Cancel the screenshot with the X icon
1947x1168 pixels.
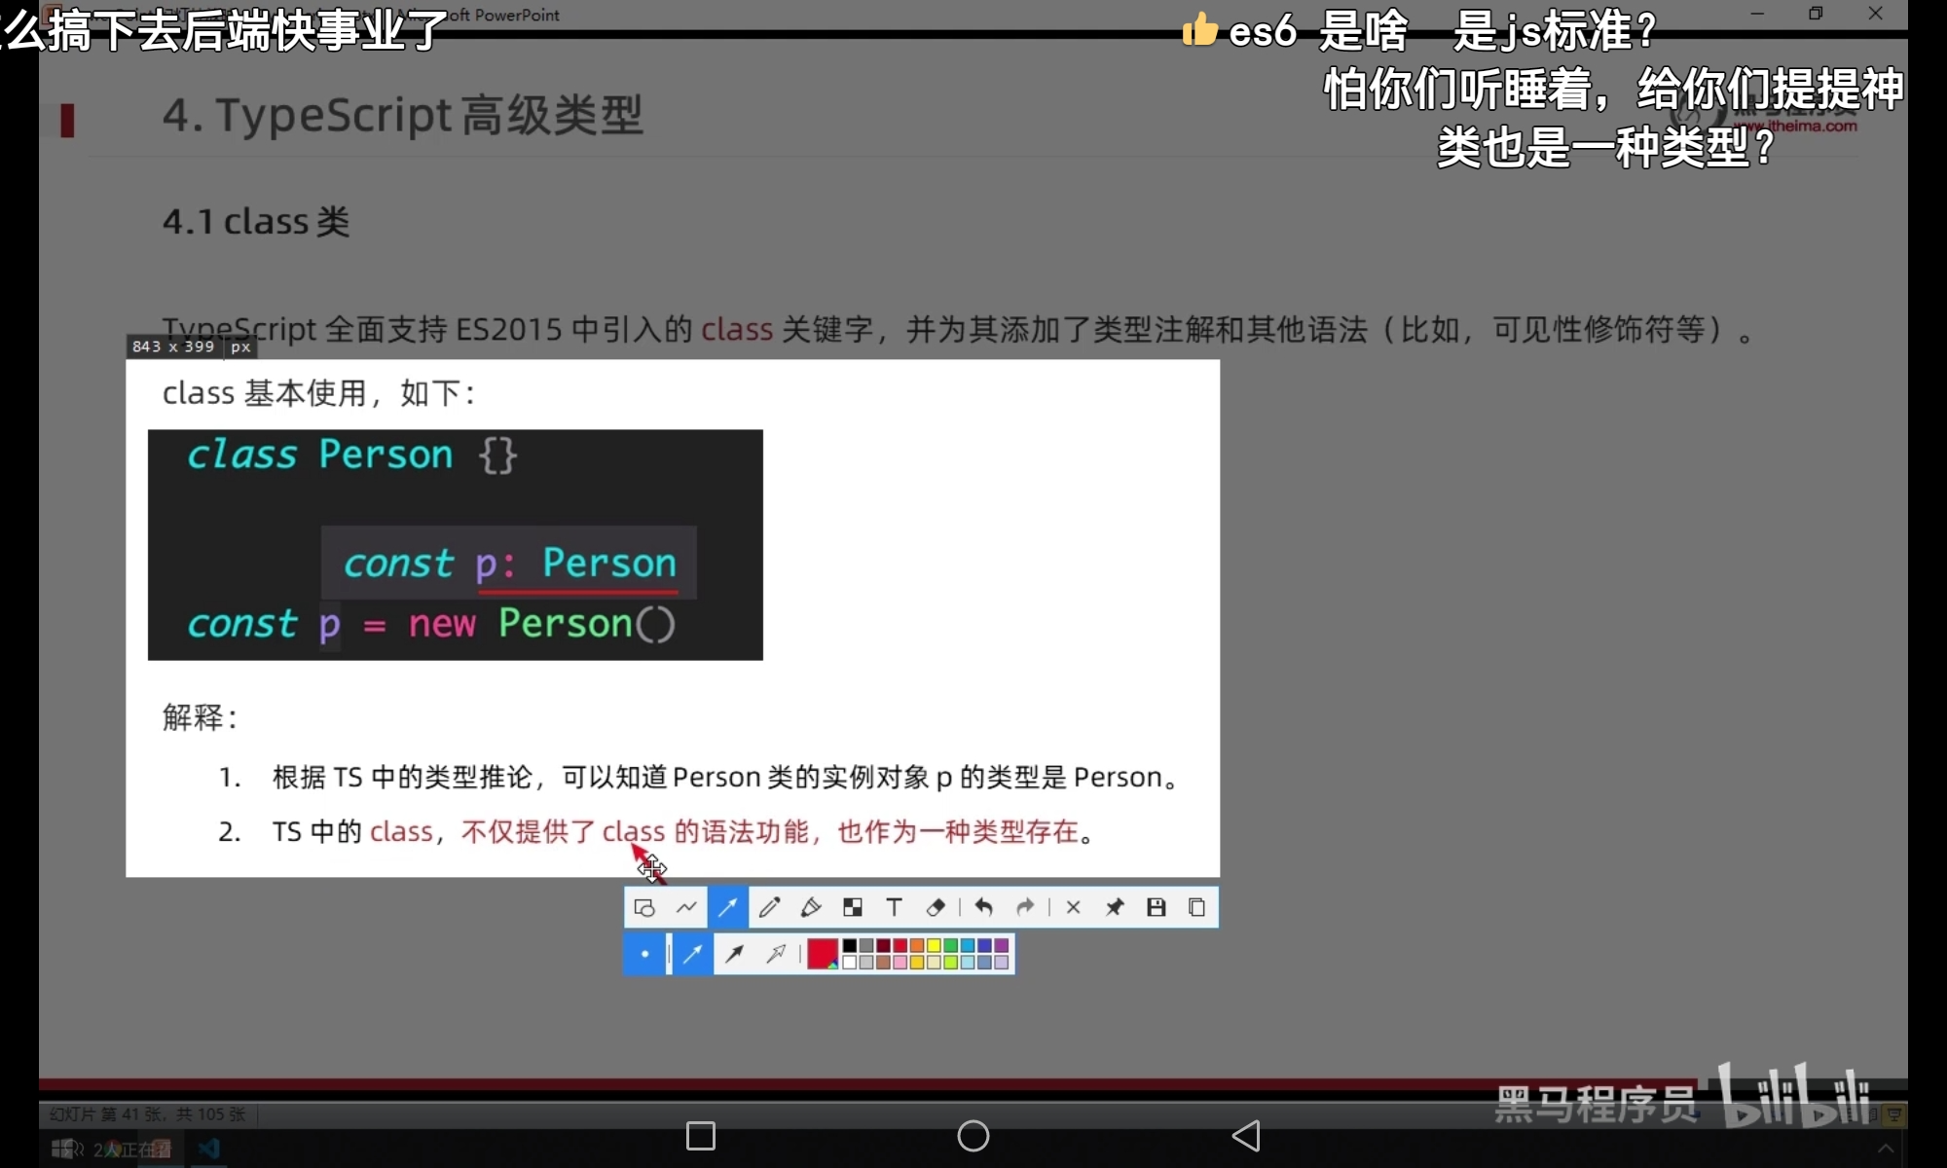click(x=1073, y=908)
